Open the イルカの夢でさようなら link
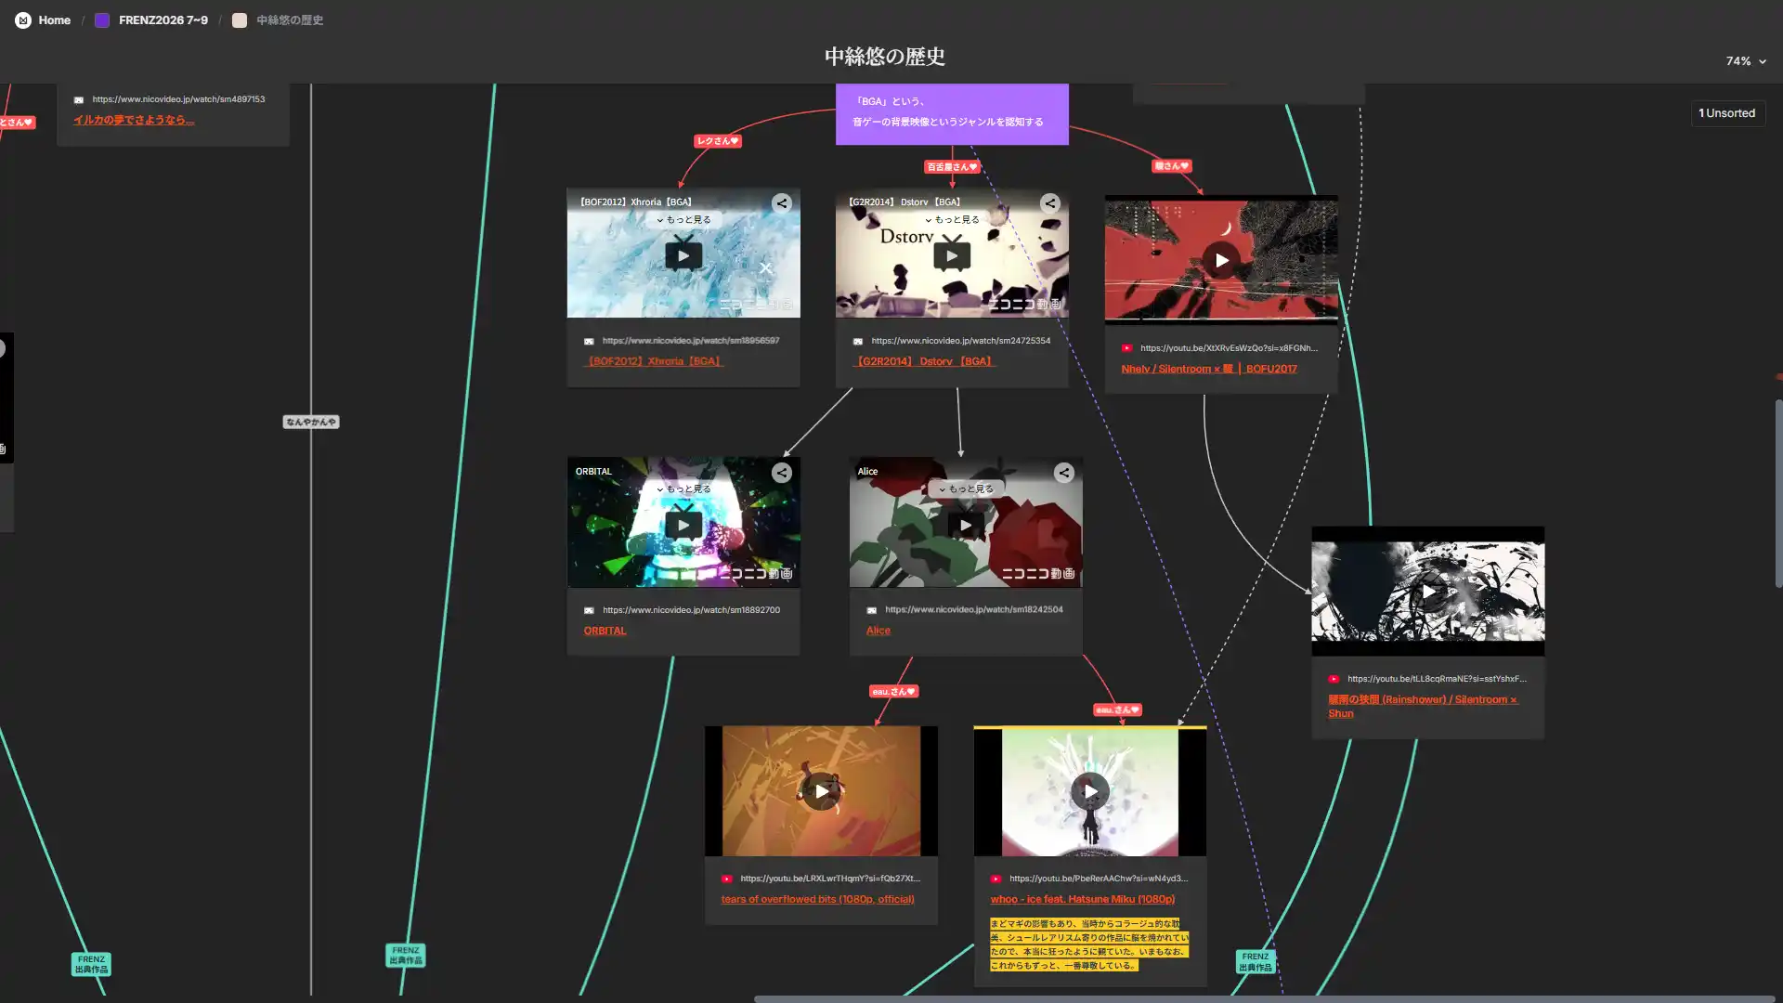 click(x=134, y=120)
